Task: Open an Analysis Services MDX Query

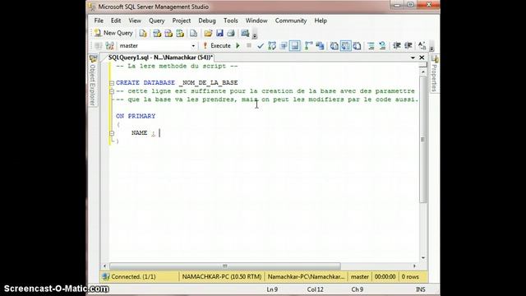Action: tap(157, 33)
